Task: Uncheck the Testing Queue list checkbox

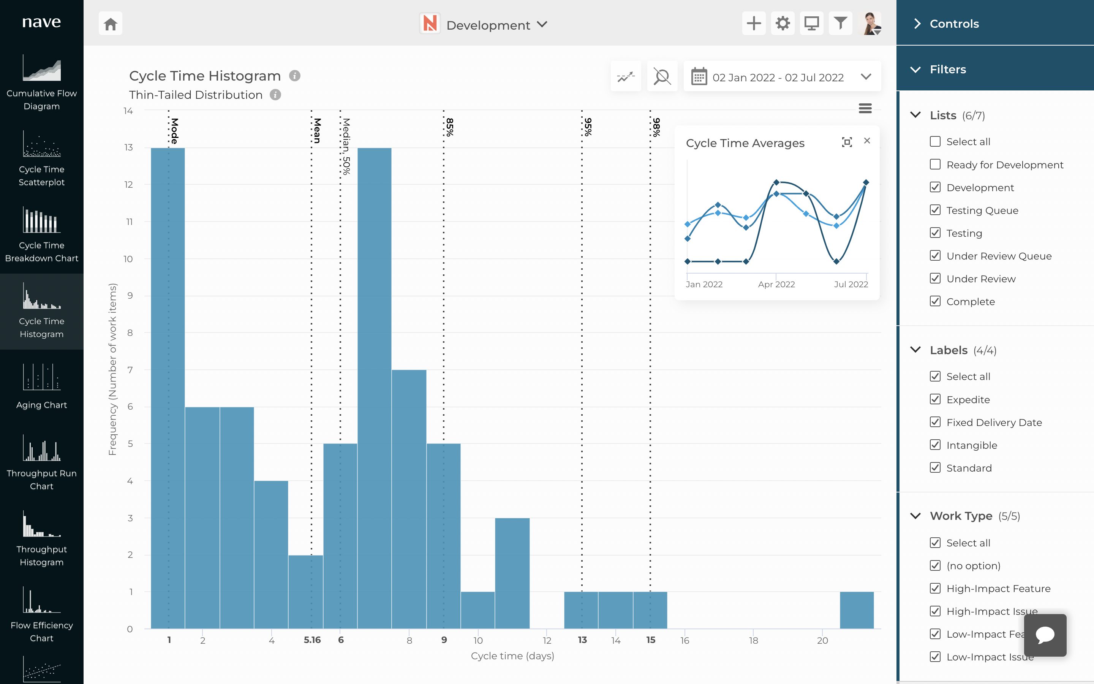Action: tap(935, 211)
